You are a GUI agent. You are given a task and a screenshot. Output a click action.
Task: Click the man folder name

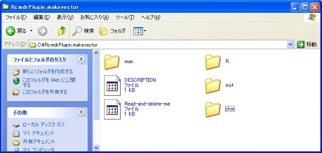[x=129, y=61]
